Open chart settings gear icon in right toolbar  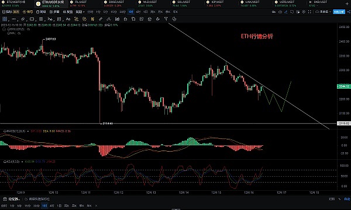(304, 12)
